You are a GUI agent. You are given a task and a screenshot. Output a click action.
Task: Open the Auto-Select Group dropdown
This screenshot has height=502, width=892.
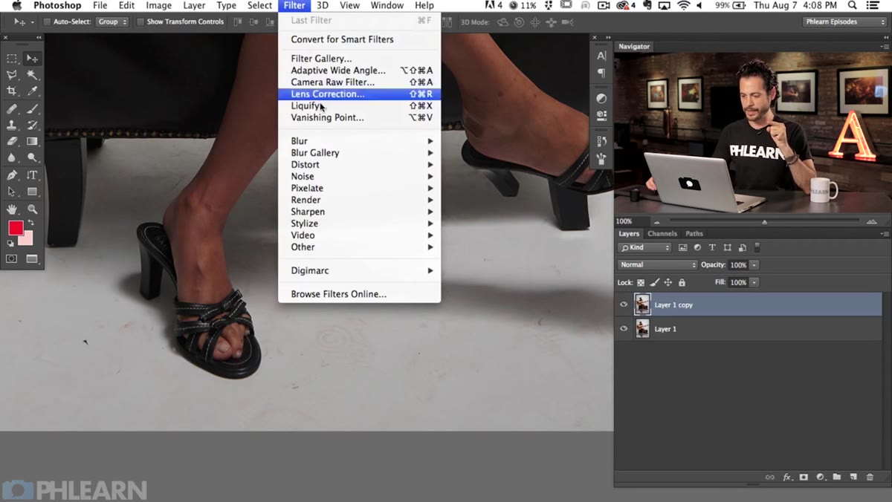(x=113, y=22)
